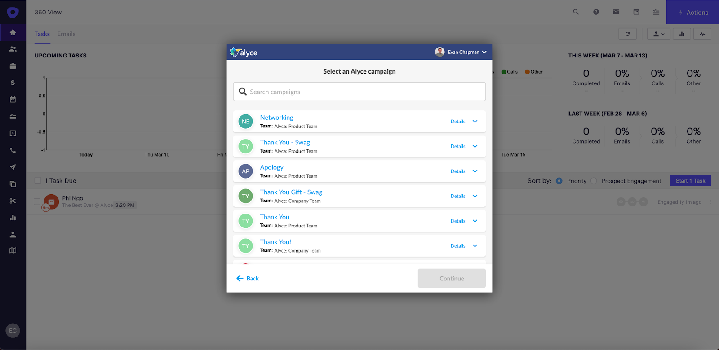This screenshot has height=350, width=719.
Task: Click the Search campaigns field
Action: tap(359, 92)
